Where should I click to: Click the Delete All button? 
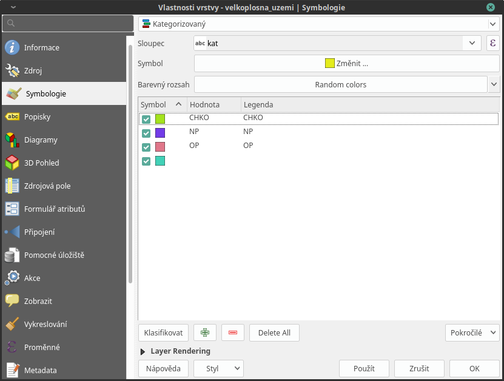pyautogui.click(x=274, y=332)
